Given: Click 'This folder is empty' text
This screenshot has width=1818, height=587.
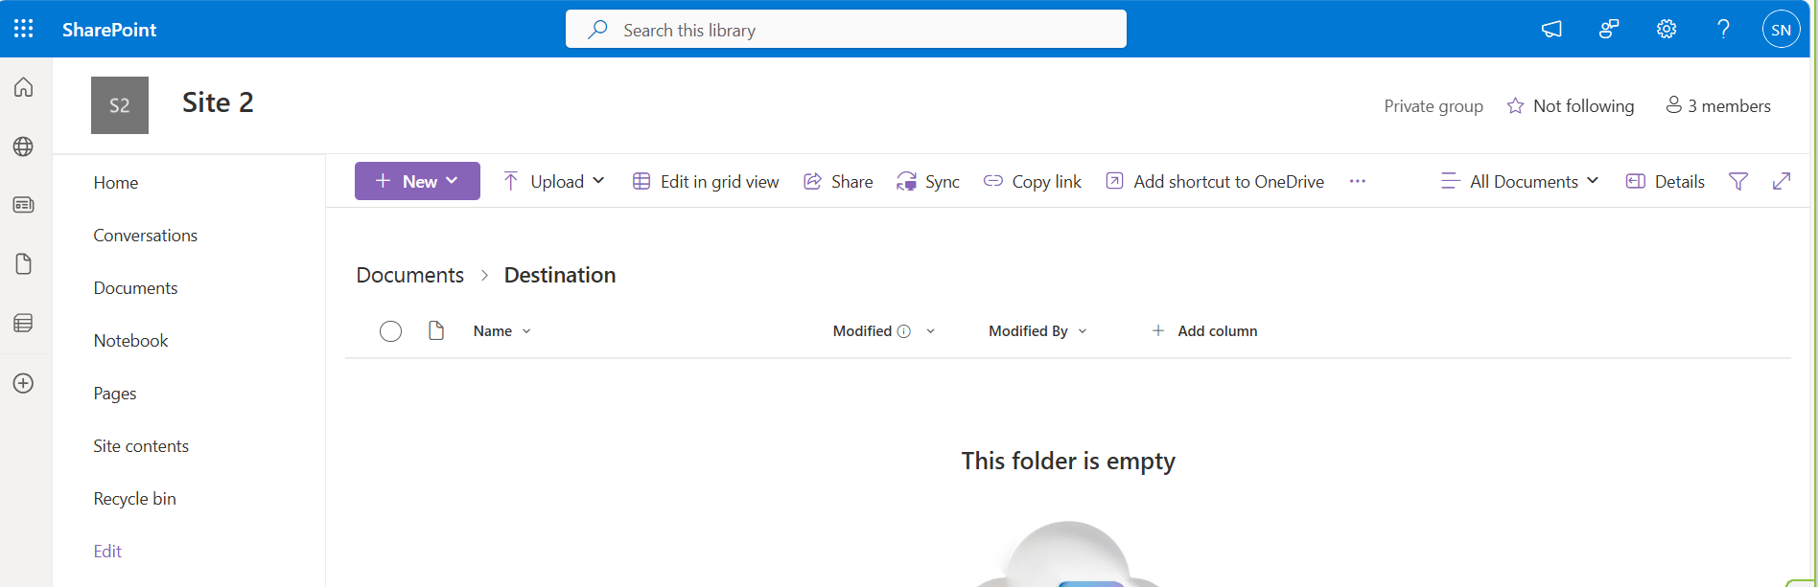Looking at the screenshot, I should coord(1068,462).
